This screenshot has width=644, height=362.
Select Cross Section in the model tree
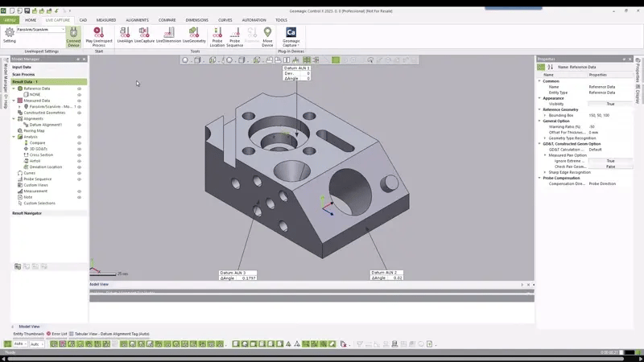pos(41,154)
